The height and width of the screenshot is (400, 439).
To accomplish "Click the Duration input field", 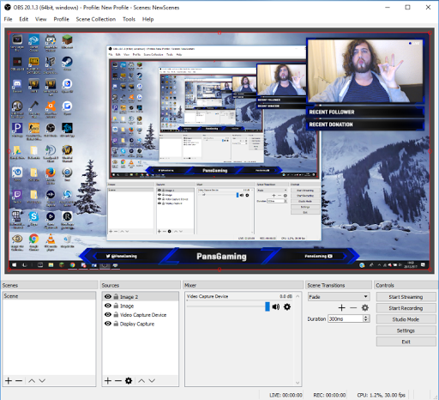I will 346,318.
